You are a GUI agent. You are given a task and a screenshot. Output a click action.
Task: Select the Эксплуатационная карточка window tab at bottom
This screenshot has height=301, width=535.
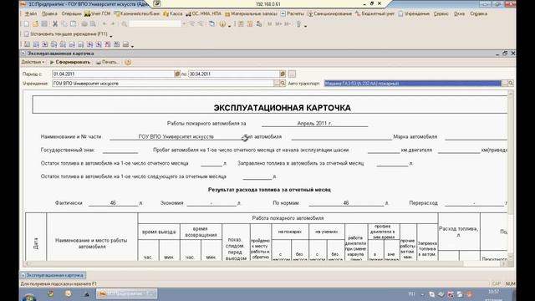[x=53, y=275]
